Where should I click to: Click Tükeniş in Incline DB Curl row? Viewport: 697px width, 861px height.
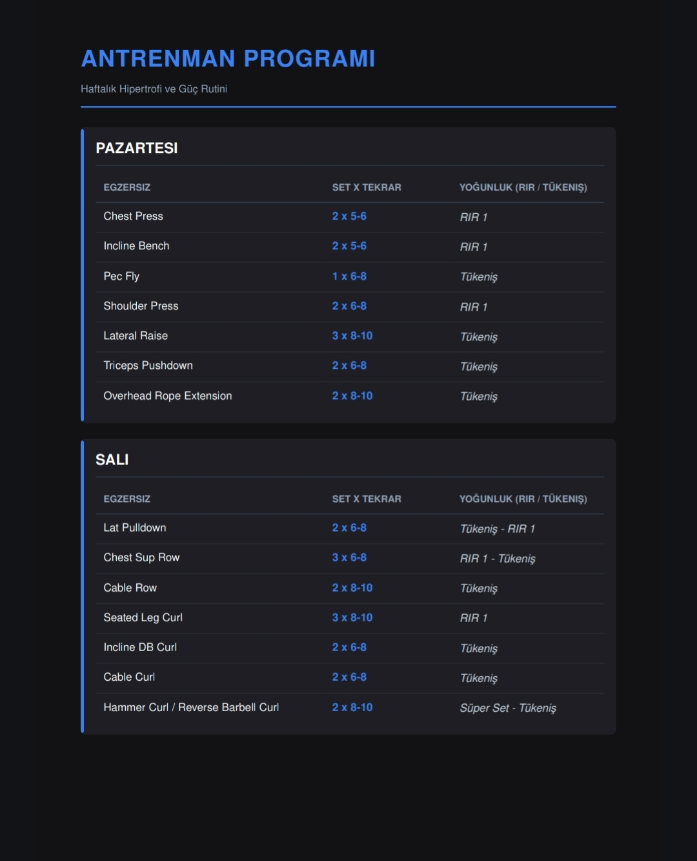479,648
